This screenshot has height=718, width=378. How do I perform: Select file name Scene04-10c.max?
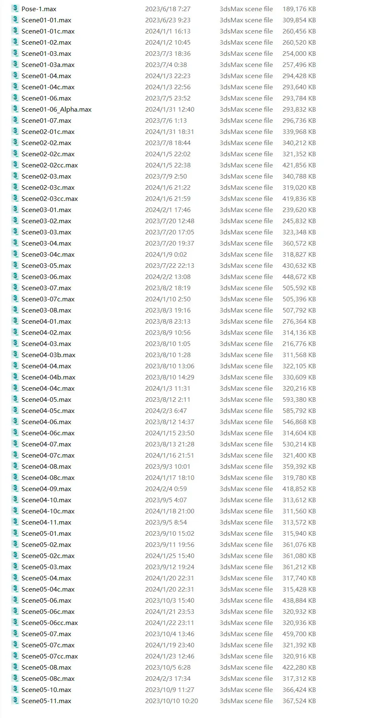(x=48, y=511)
